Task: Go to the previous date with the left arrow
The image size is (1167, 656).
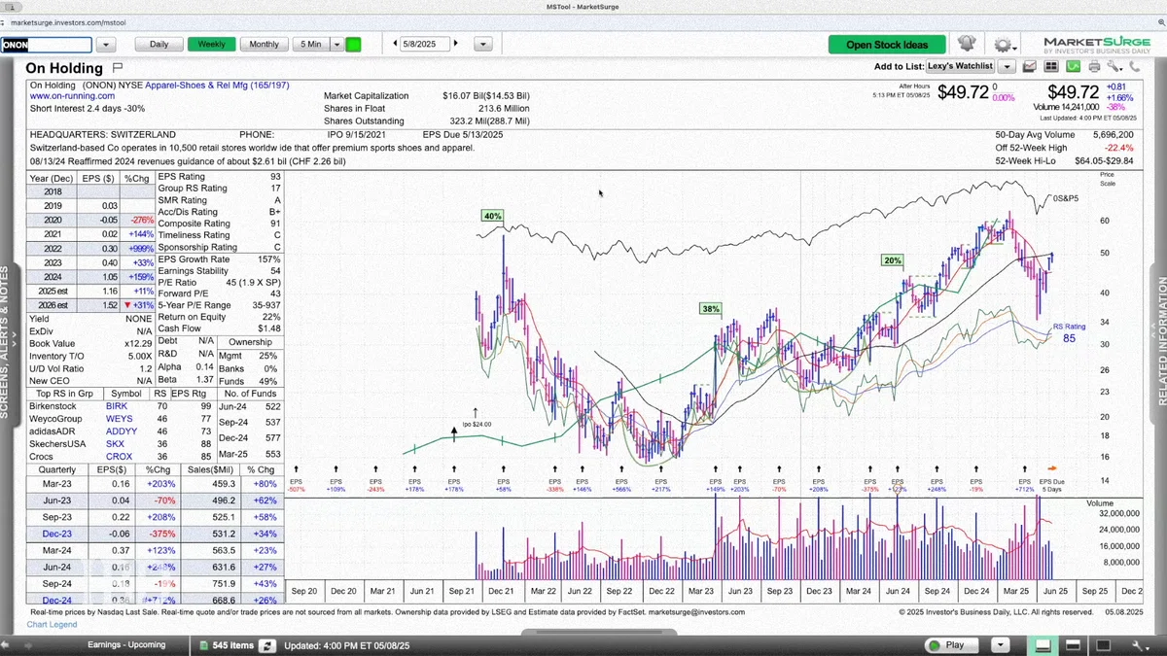Action: 395,44
